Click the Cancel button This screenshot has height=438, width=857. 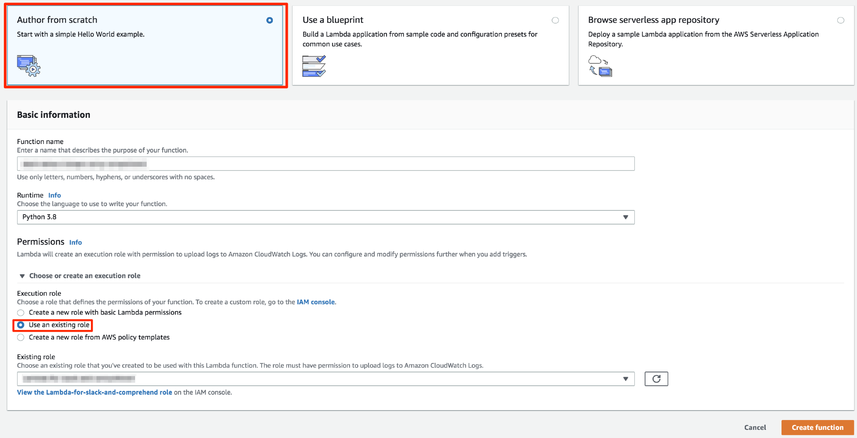coord(755,428)
